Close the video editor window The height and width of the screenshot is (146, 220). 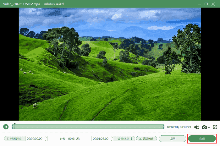click(213, 4)
